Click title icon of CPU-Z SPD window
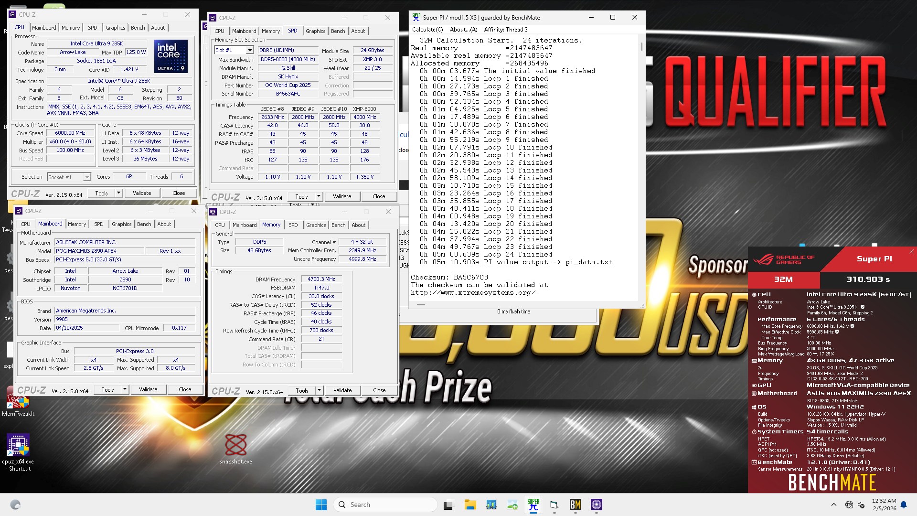Viewport: 917px width, 516px height. pos(213,18)
